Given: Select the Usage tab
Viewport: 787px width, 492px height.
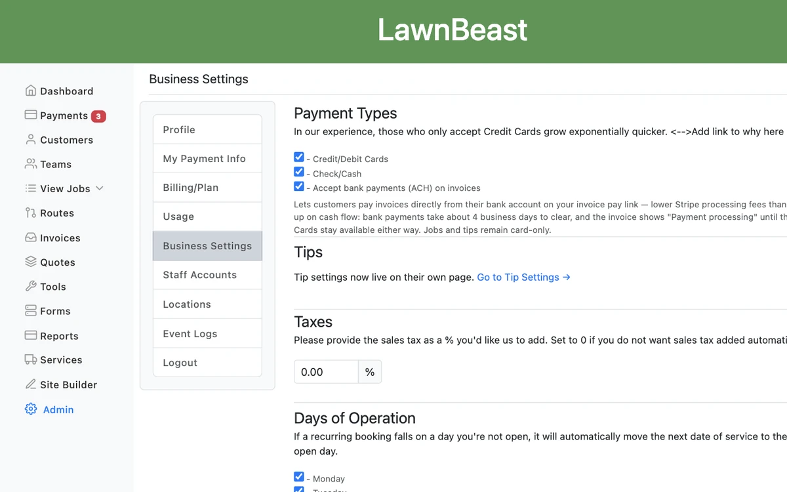Looking at the screenshot, I should pos(207,216).
